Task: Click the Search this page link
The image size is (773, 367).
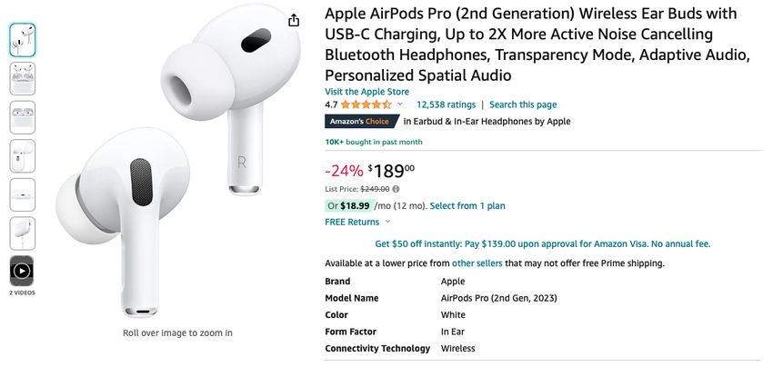Action: (x=523, y=105)
